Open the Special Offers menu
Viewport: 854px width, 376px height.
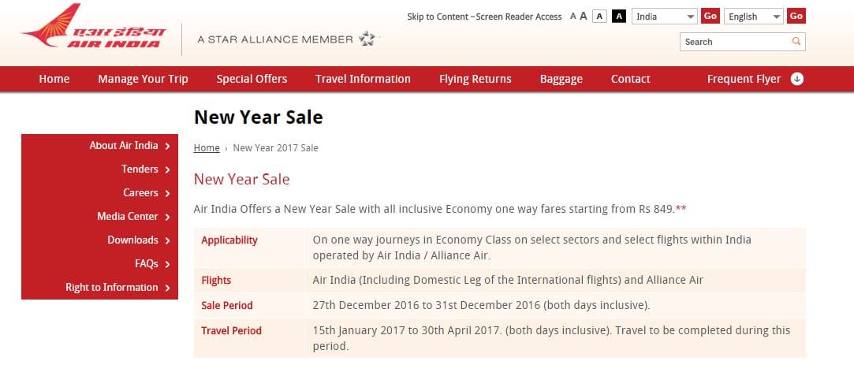click(x=252, y=79)
